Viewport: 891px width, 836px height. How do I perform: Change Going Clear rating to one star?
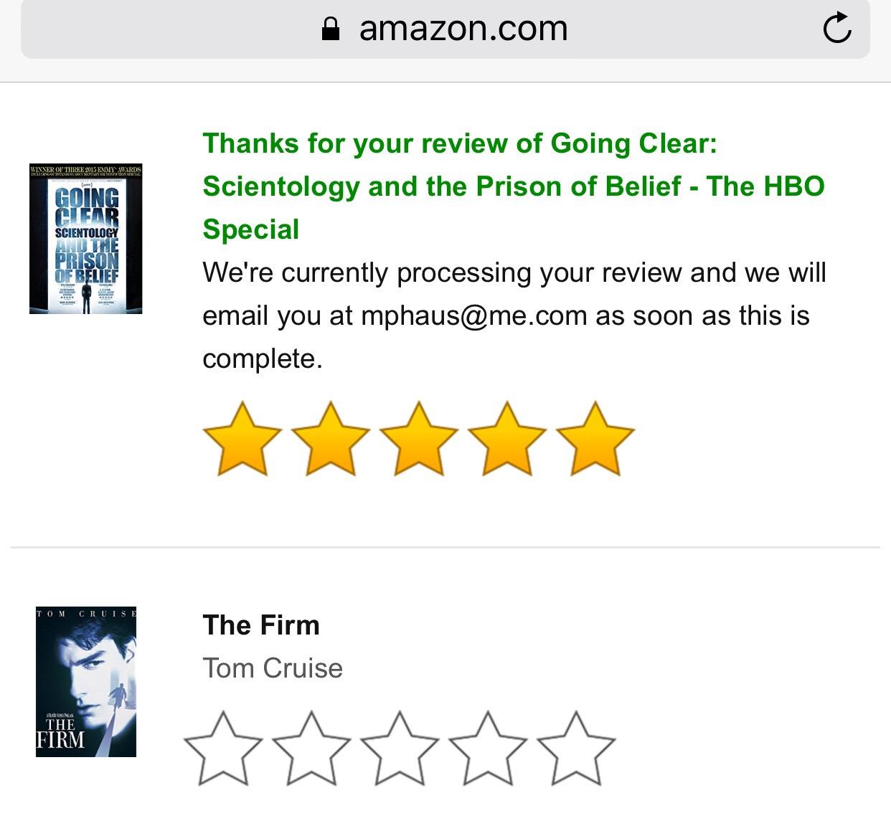click(242, 440)
